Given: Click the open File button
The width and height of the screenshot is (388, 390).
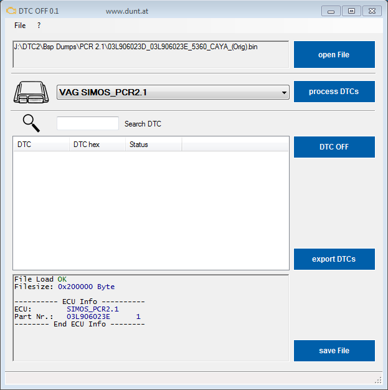Looking at the screenshot, I should click(x=334, y=54).
